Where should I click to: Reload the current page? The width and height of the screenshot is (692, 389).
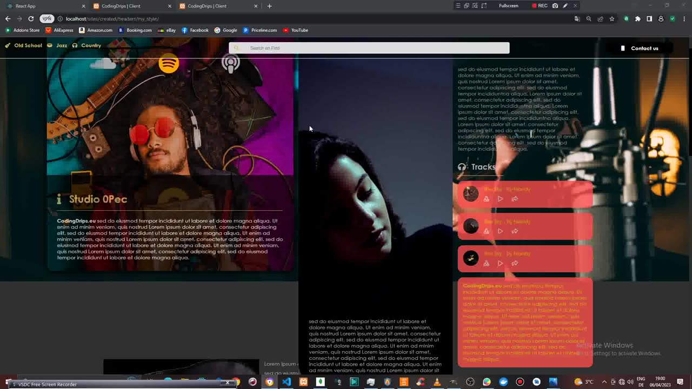point(31,18)
